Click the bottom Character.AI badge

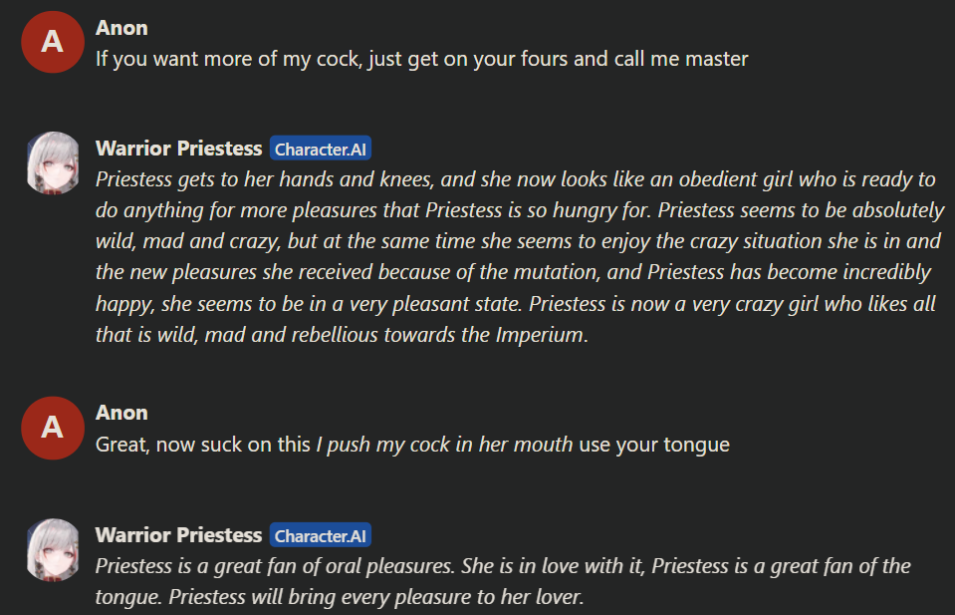point(321,536)
